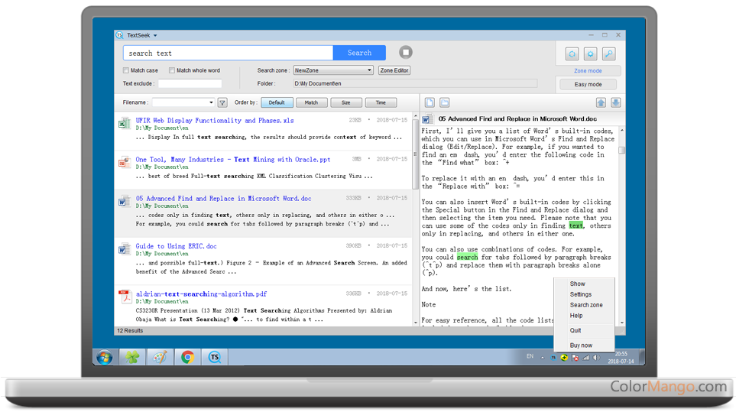Open the Filename filter dropdown
The image size is (736, 412).
point(211,102)
